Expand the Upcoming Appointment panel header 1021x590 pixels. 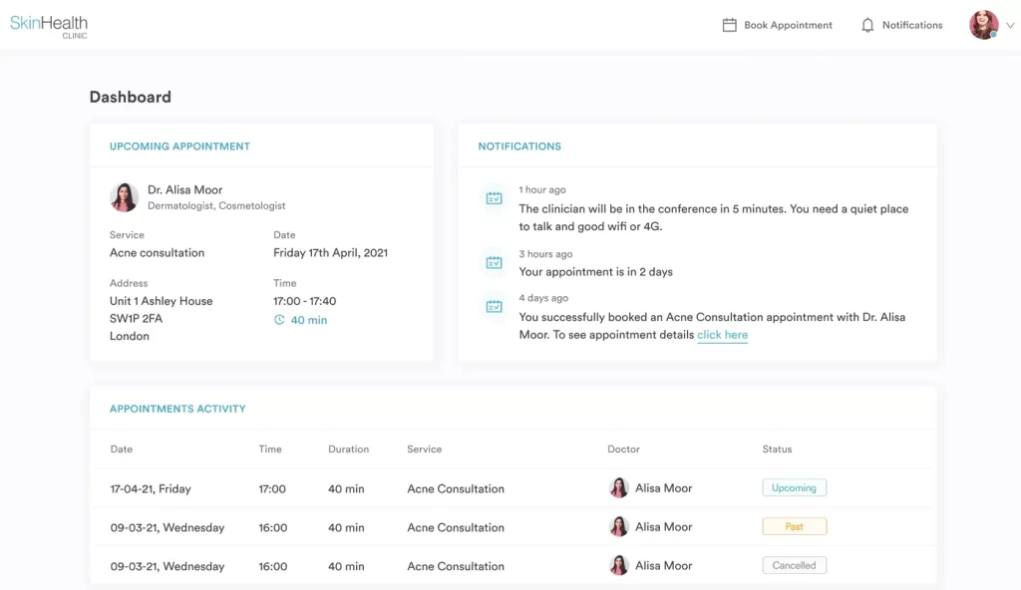click(179, 146)
